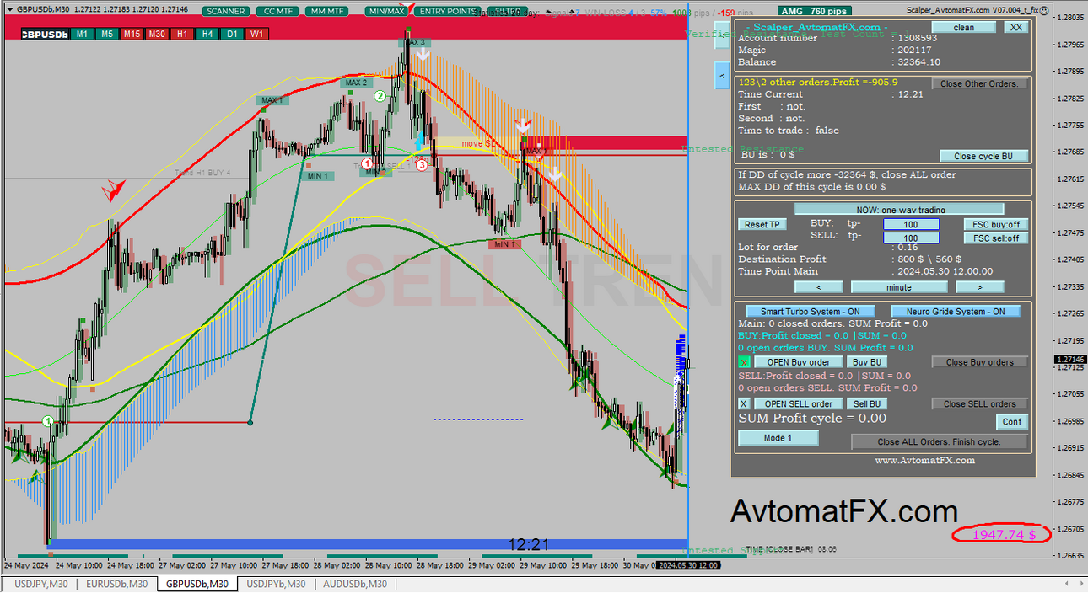Click the current price marker 1.27146
The width and height of the screenshot is (1088, 593).
click(x=1069, y=359)
